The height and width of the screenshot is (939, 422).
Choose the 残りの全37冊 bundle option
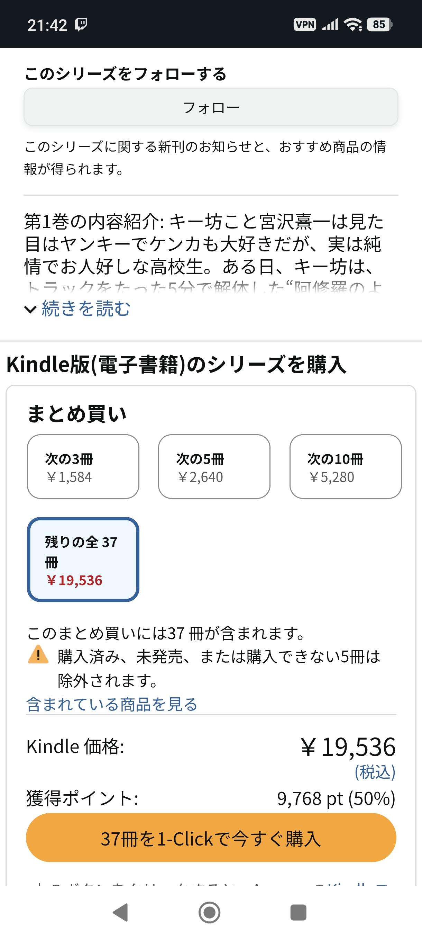83,560
